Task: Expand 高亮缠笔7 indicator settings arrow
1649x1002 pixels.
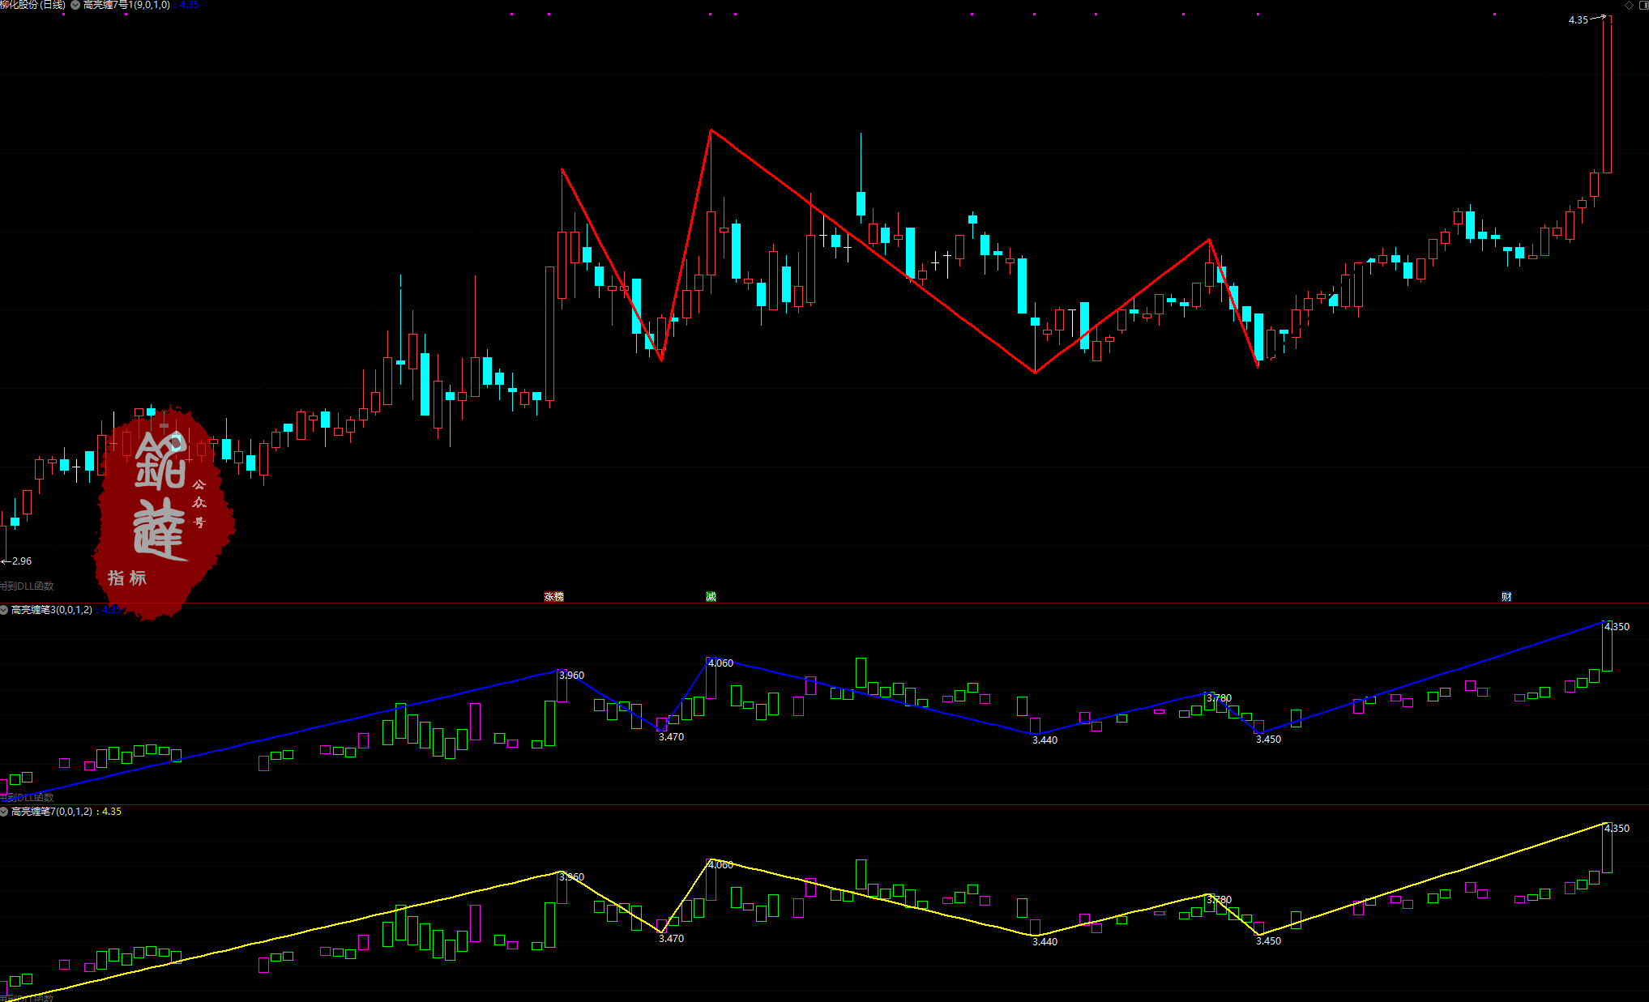Action: pyautogui.click(x=4, y=812)
